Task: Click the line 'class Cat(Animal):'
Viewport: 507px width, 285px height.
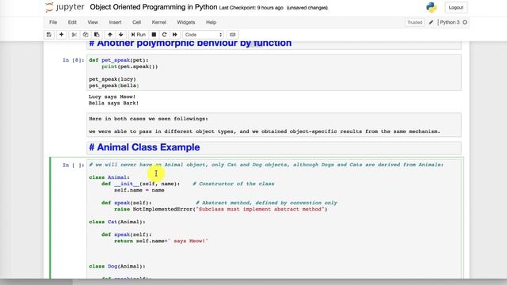Action: (x=117, y=222)
